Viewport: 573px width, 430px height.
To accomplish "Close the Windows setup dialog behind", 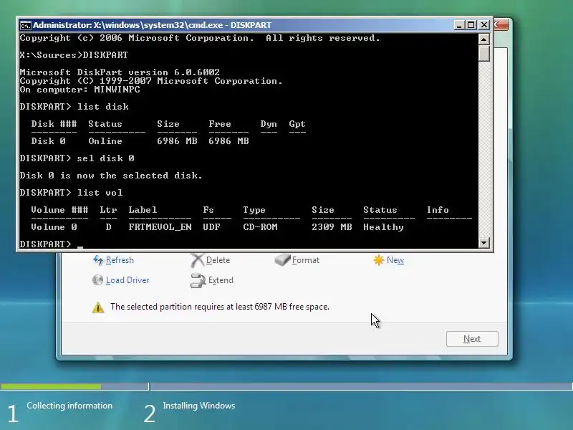I will coord(501,25).
